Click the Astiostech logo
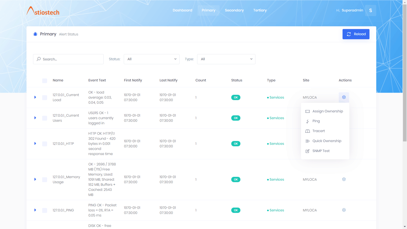This screenshot has width=407, height=229. coord(43,11)
